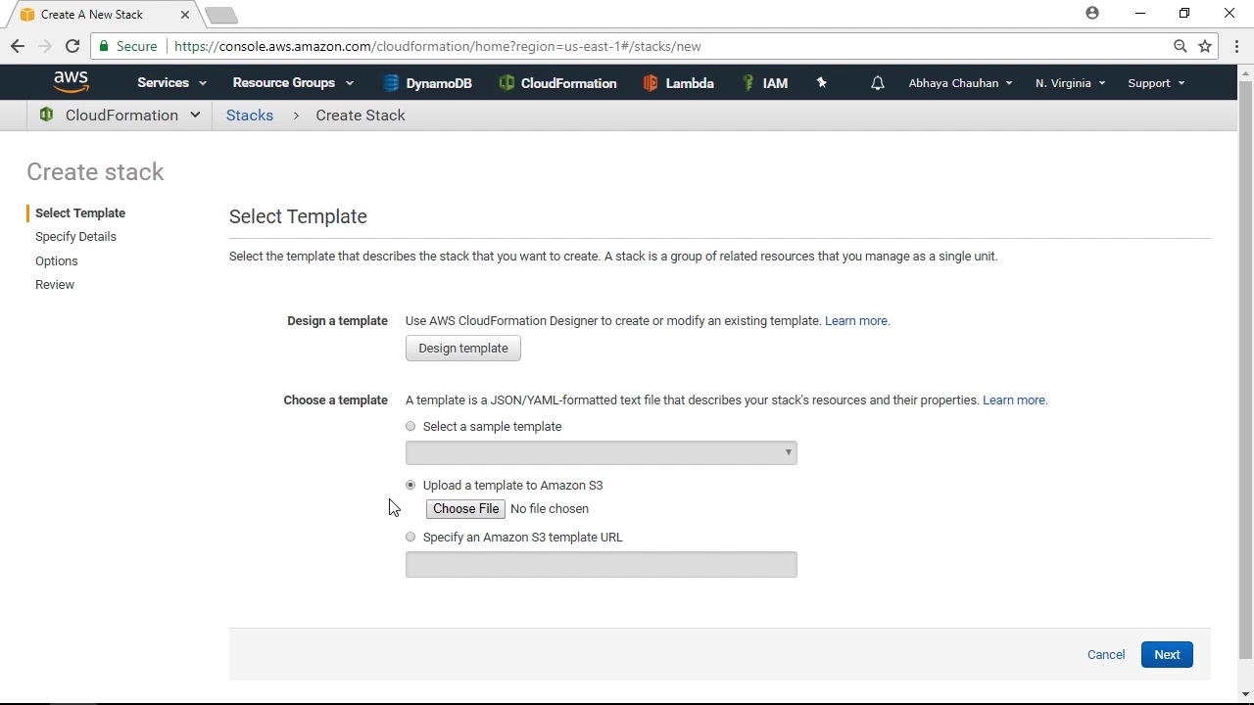Select 'Specify an Amazon S3 template URL' radio
Viewport: 1254px width, 705px height.
tap(410, 537)
